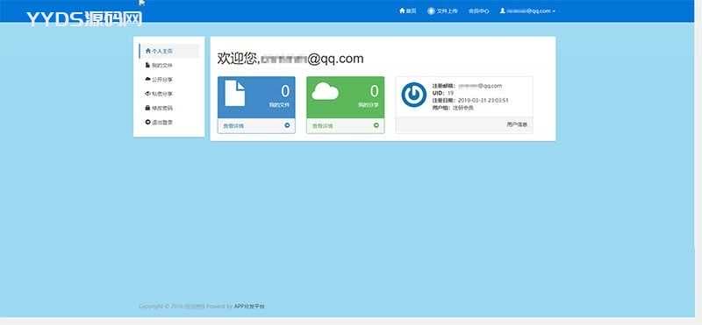The width and height of the screenshot is (702, 325).
Task: Click the upload circle icon in the top bar
Action: [x=431, y=11]
